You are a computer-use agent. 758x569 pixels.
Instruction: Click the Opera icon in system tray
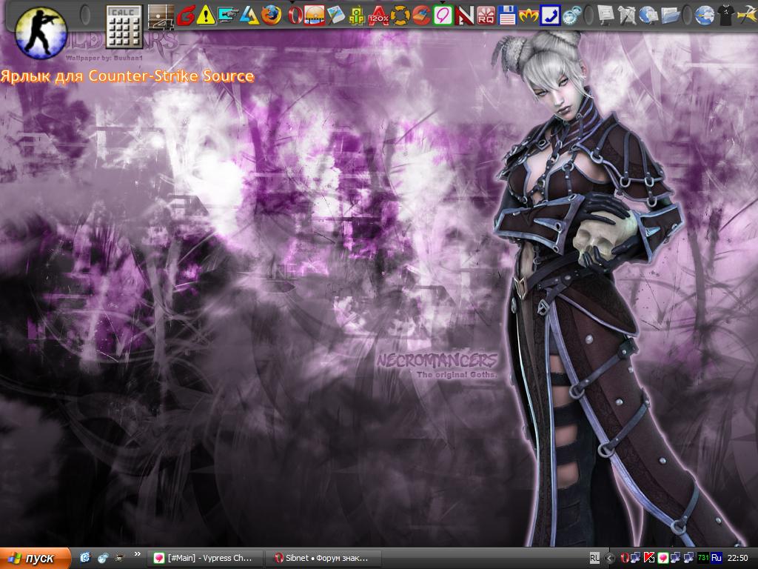click(x=625, y=558)
